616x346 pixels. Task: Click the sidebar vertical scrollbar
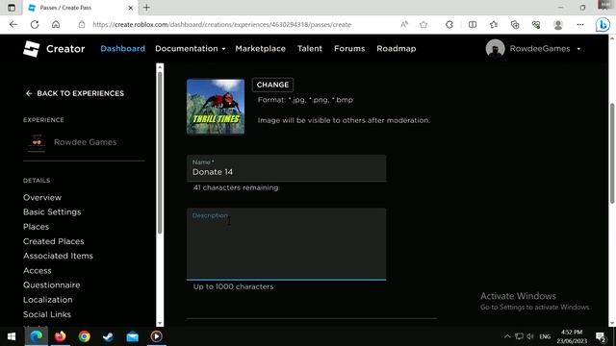[160, 153]
